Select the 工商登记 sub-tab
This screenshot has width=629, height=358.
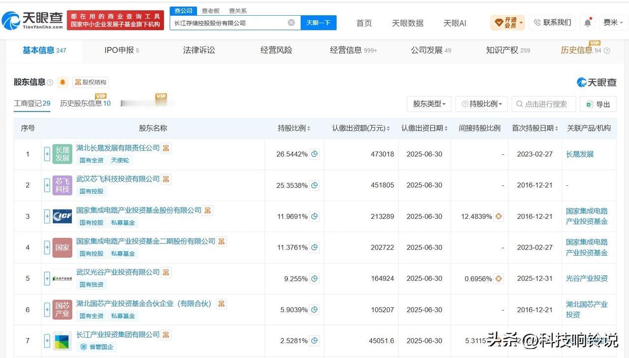click(32, 103)
